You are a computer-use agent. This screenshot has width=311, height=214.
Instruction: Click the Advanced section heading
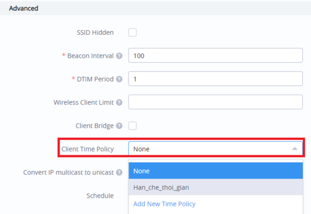click(24, 8)
